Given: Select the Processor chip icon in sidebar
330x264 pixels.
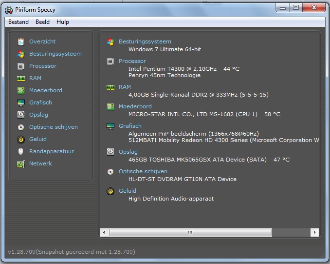Looking at the screenshot, I should pyautogui.click(x=21, y=66).
